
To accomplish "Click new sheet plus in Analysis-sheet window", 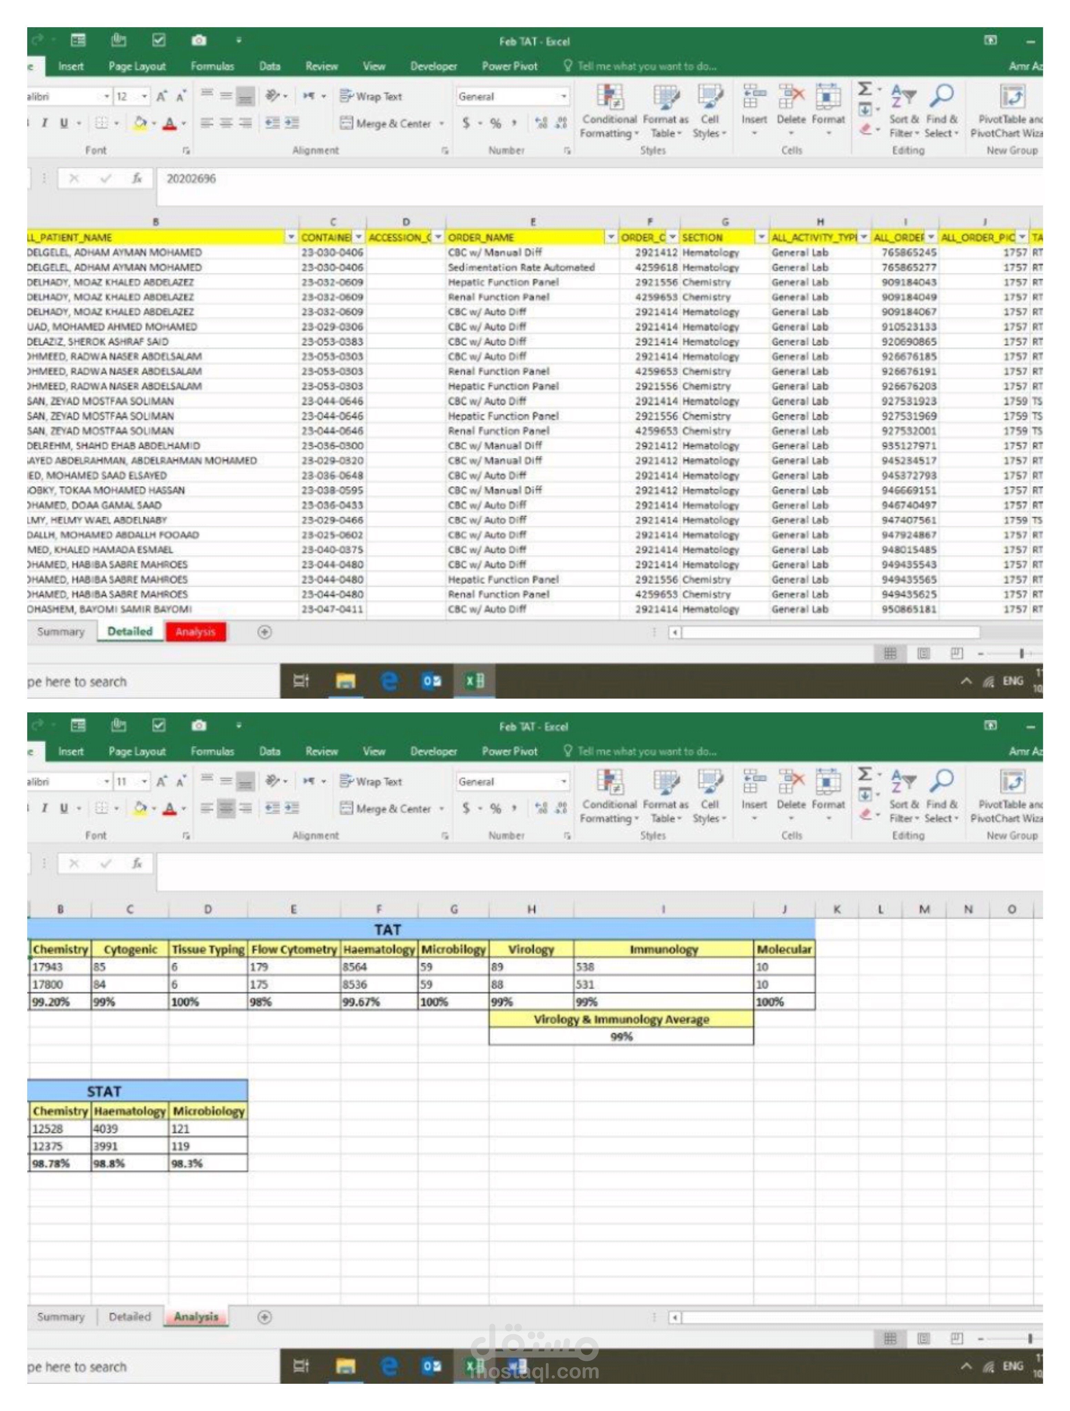I will [264, 1317].
